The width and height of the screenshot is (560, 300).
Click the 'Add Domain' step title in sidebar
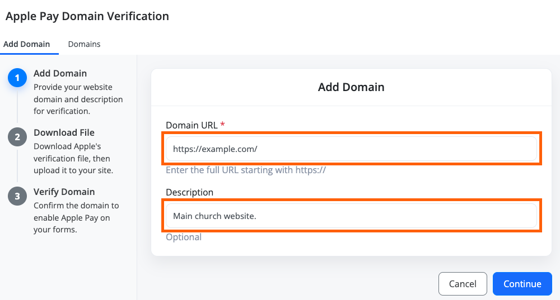coord(60,73)
